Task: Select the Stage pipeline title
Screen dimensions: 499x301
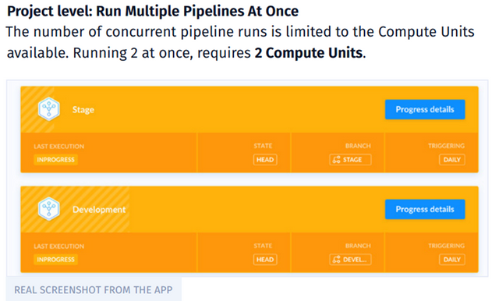Action: (83, 110)
